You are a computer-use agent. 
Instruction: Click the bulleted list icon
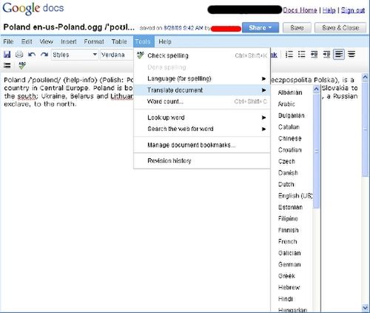(301, 54)
